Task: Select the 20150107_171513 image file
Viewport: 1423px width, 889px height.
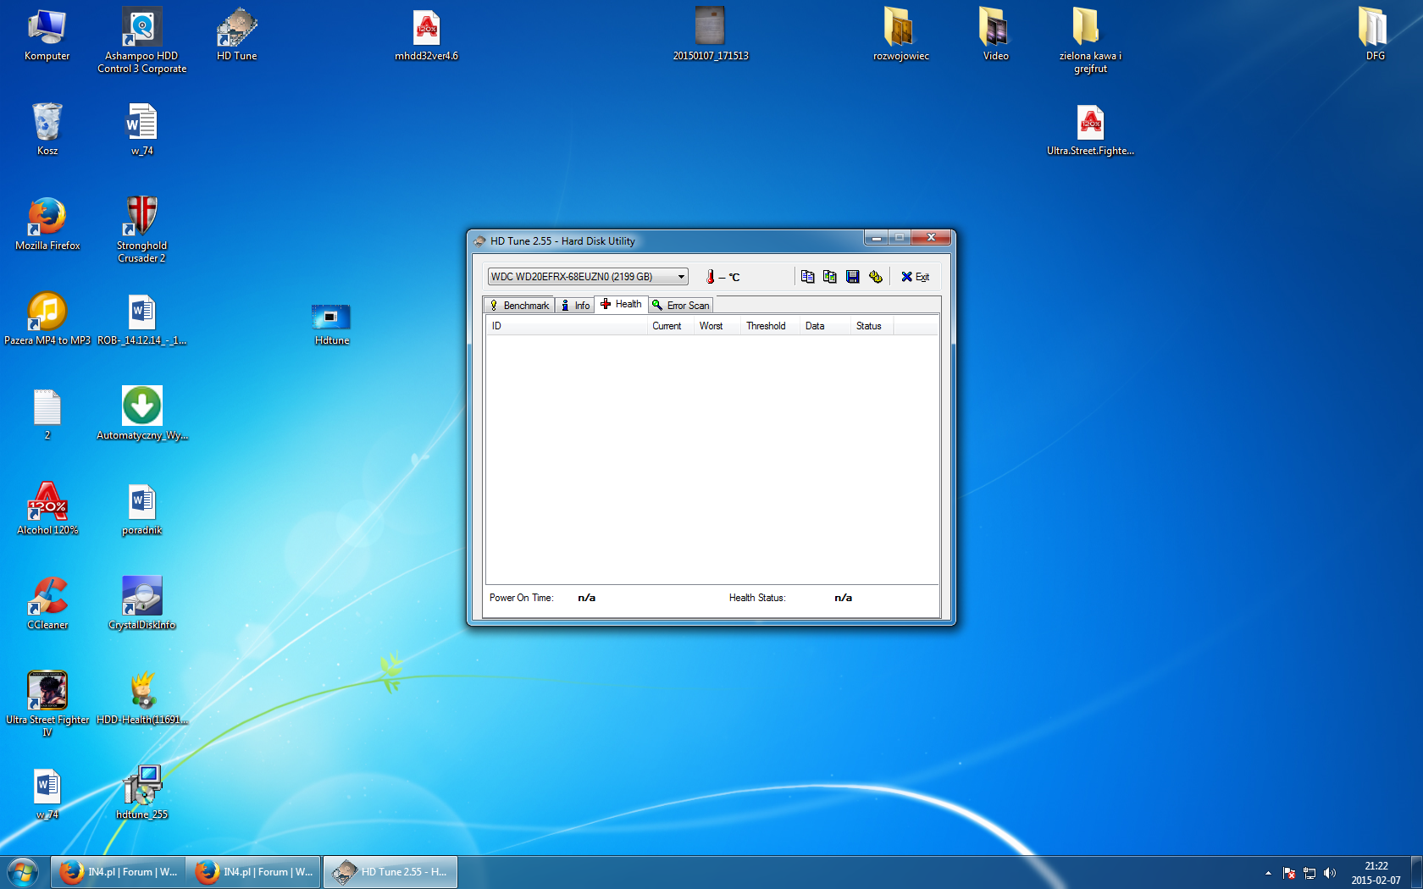Action: (x=711, y=35)
